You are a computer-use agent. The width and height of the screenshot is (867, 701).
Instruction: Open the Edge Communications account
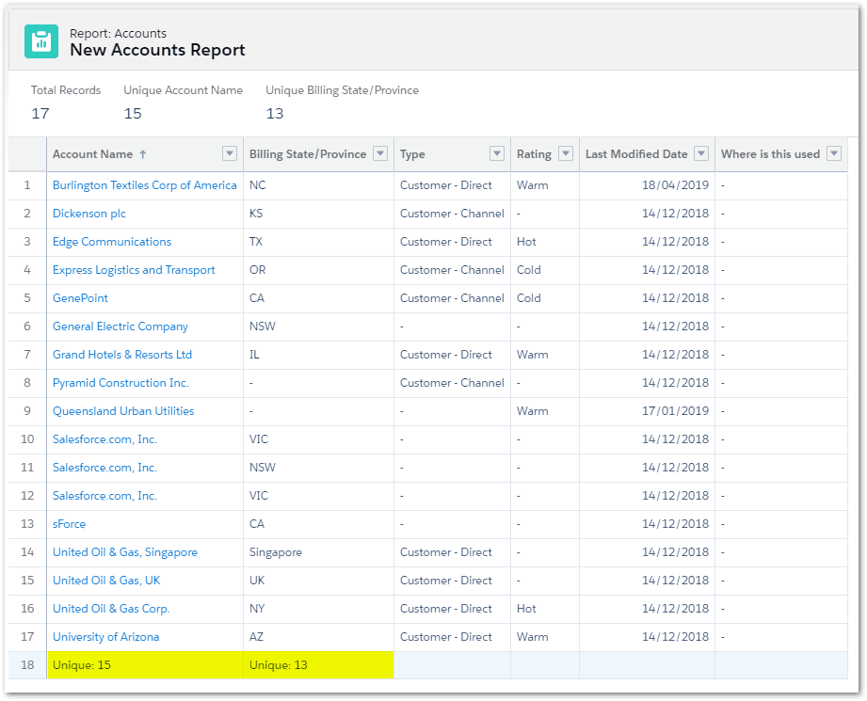coord(112,242)
